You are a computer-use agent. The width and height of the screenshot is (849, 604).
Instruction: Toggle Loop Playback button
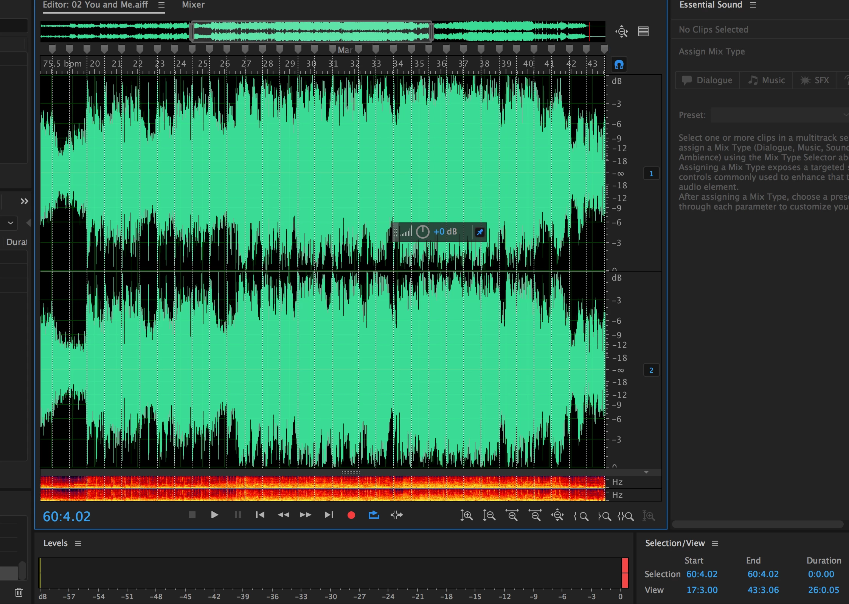pos(374,515)
